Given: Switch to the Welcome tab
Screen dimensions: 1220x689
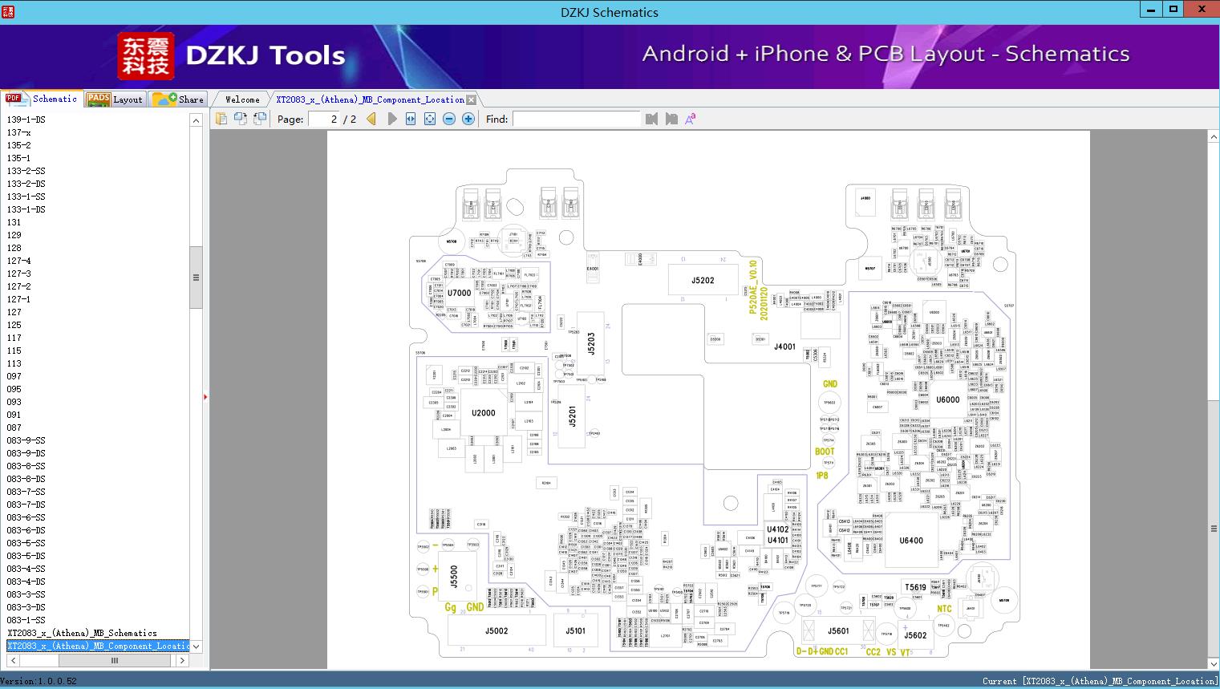Looking at the screenshot, I should (x=242, y=99).
